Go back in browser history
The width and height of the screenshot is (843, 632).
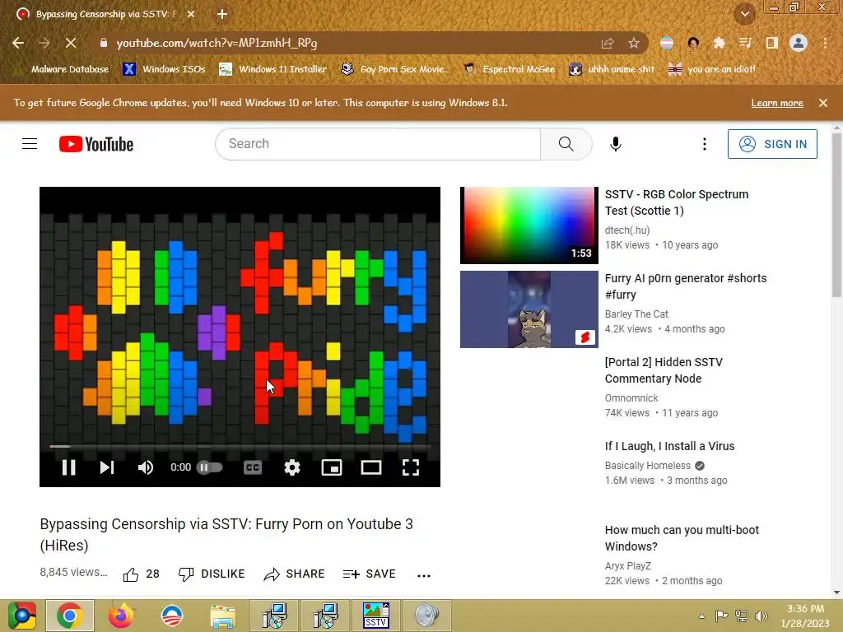coord(18,43)
